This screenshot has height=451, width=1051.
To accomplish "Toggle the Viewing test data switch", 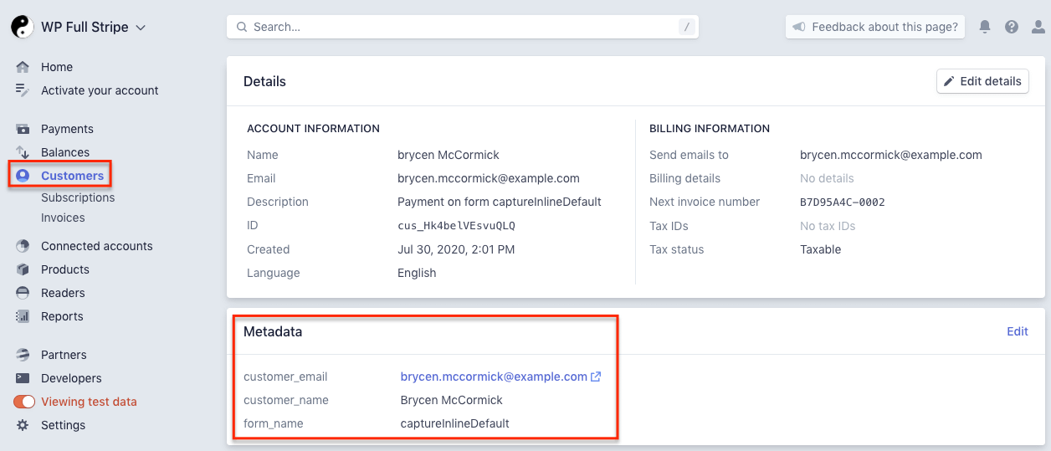I will (x=24, y=402).
